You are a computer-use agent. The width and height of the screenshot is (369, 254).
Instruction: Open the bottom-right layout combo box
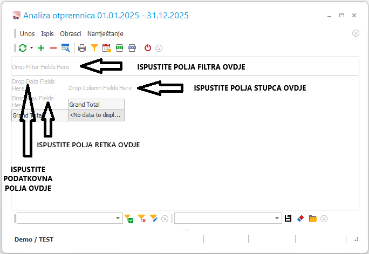coord(228,218)
